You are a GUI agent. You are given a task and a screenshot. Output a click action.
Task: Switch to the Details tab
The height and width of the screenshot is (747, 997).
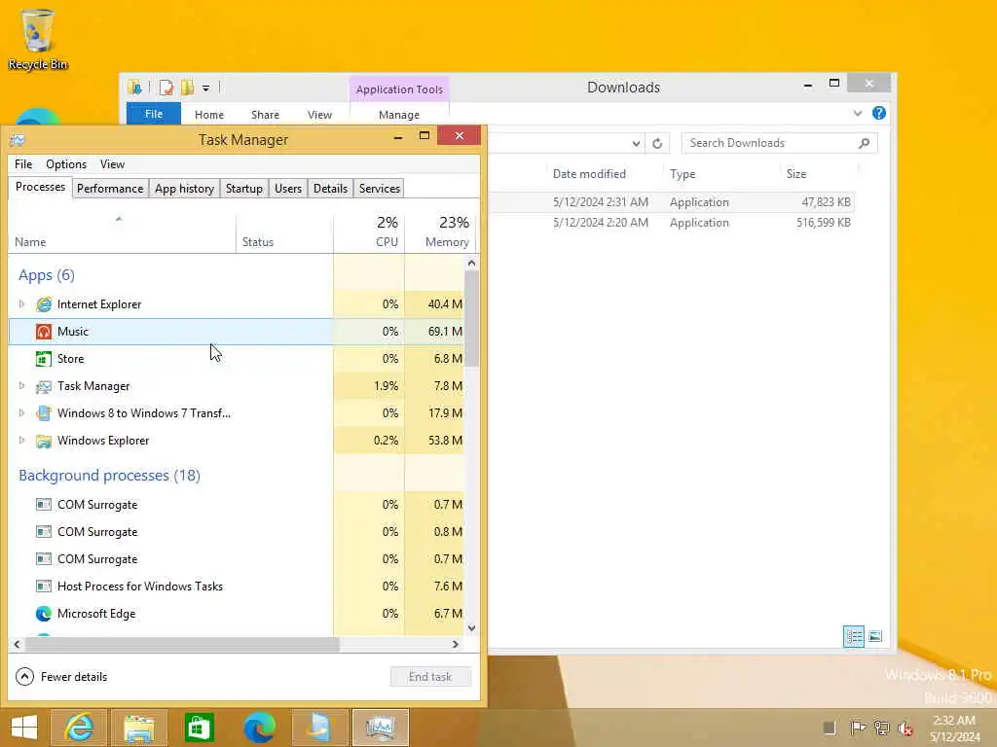click(331, 189)
